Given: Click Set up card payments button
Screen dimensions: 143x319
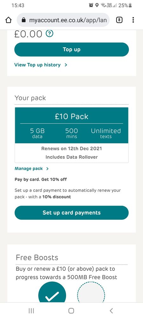Looking at the screenshot, I should tap(71, 213).
